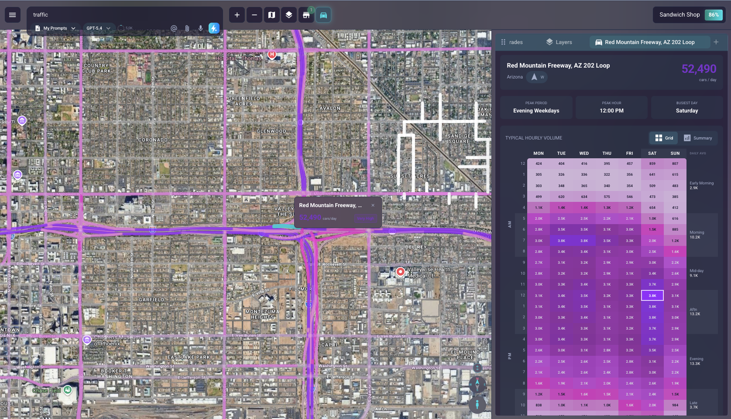Viewport: 731px width, 419px height.
Task: Click Monday 12 AM cell showing 424
Action: [x=539, y=164]
